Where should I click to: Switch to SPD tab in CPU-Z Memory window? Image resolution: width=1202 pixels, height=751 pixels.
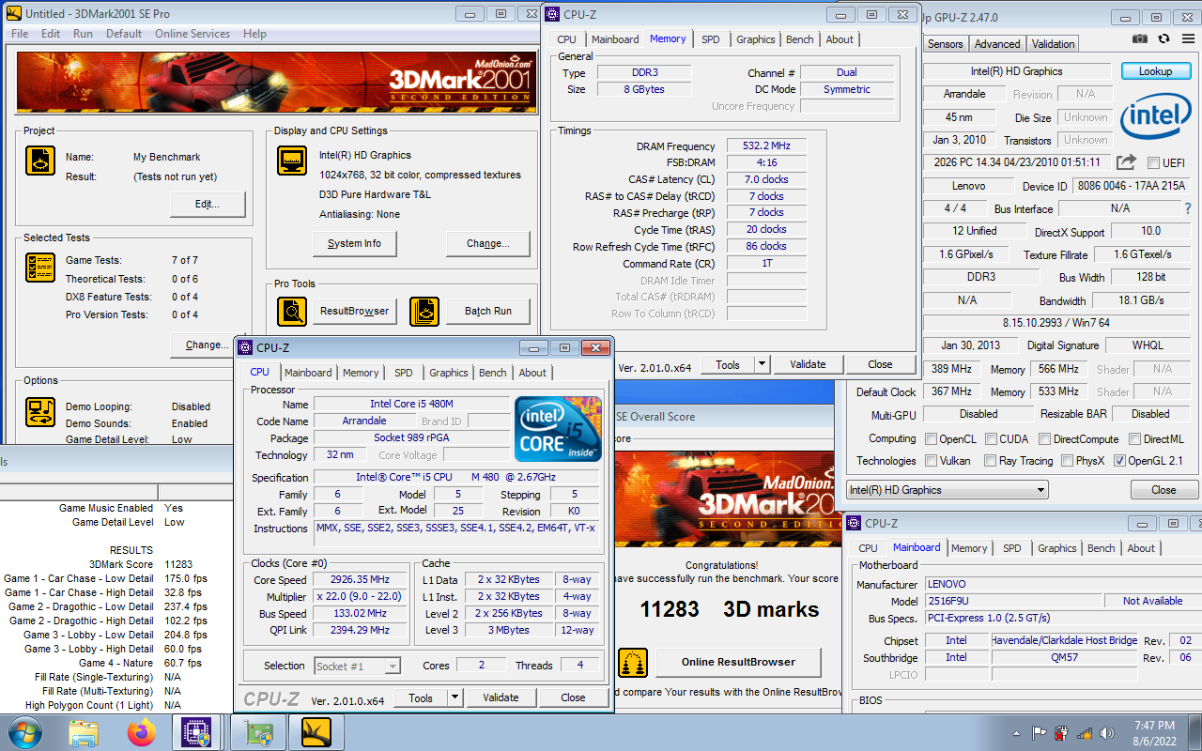point(711,39)
